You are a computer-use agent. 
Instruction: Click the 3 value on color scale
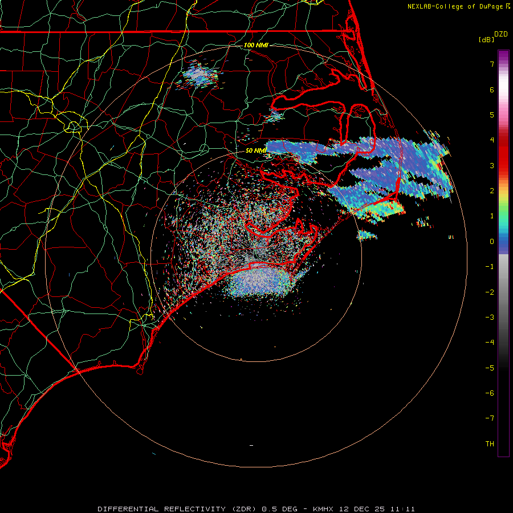click(492, 165)
